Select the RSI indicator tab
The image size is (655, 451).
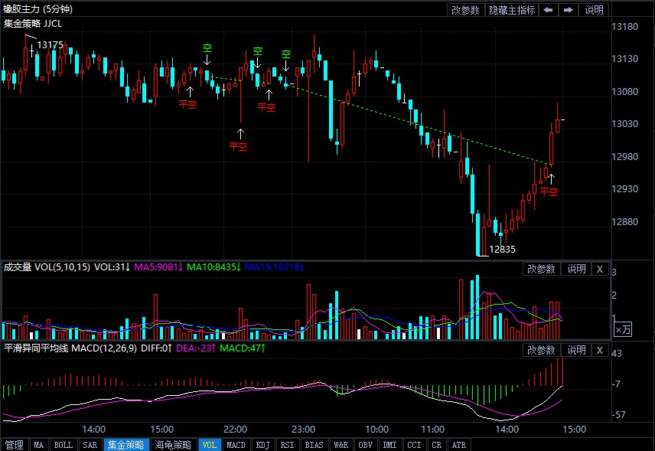tap(287, 444)
